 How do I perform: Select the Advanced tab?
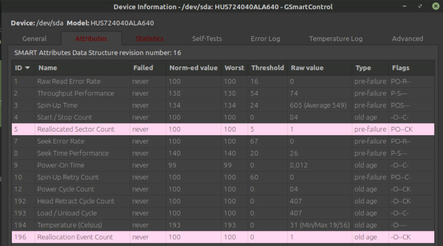pyautogui.click(x=407, y=39)
